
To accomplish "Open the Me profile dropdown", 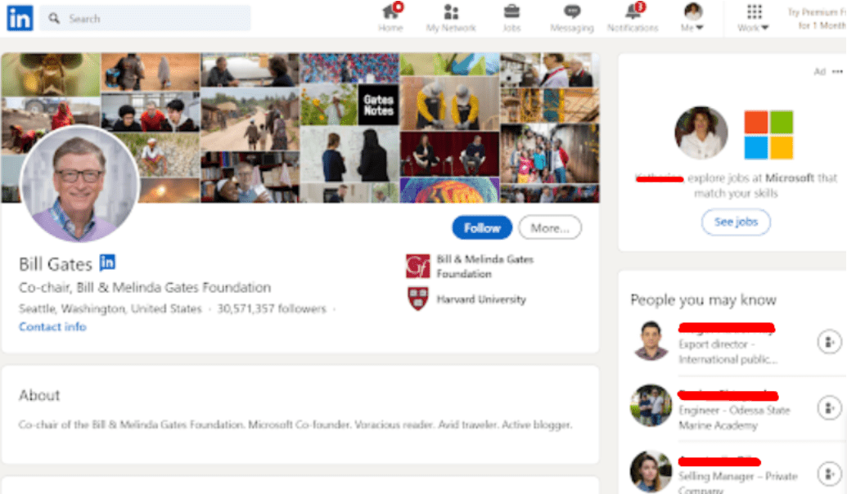I will coord(692,16).
